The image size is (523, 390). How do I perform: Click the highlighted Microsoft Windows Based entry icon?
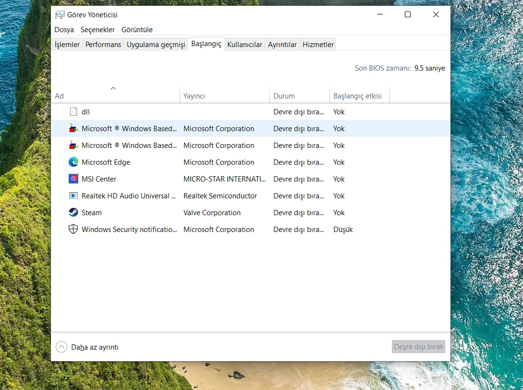[73, 129]
